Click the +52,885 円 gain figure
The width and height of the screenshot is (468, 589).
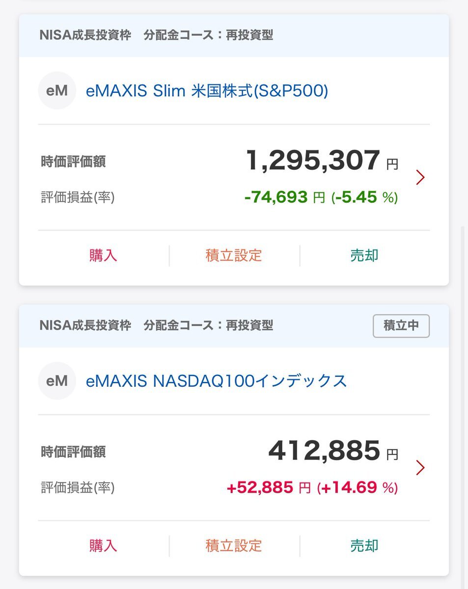(x=269, y=488)
